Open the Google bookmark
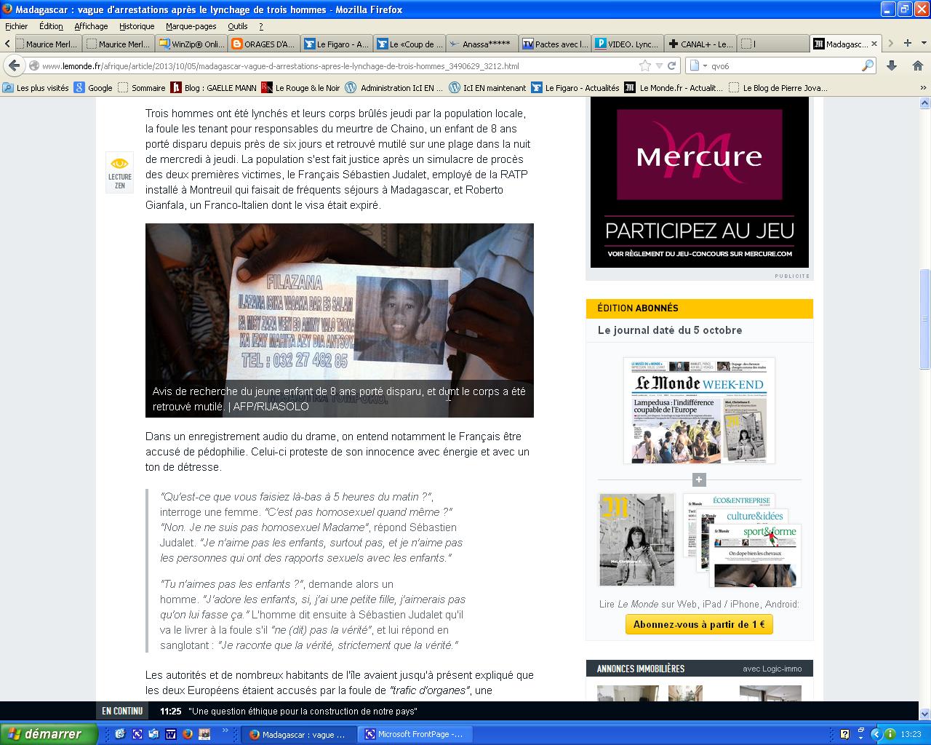Image resolution: width=931 pixels, height=745 pixels. [94, 87]
